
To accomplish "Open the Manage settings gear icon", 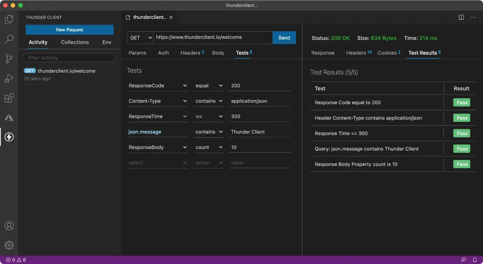I will [x=9, y=245].
